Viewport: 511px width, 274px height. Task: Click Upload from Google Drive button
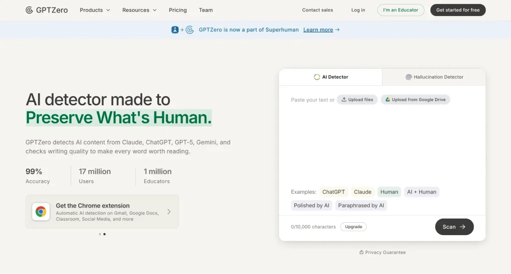[415, 100]
